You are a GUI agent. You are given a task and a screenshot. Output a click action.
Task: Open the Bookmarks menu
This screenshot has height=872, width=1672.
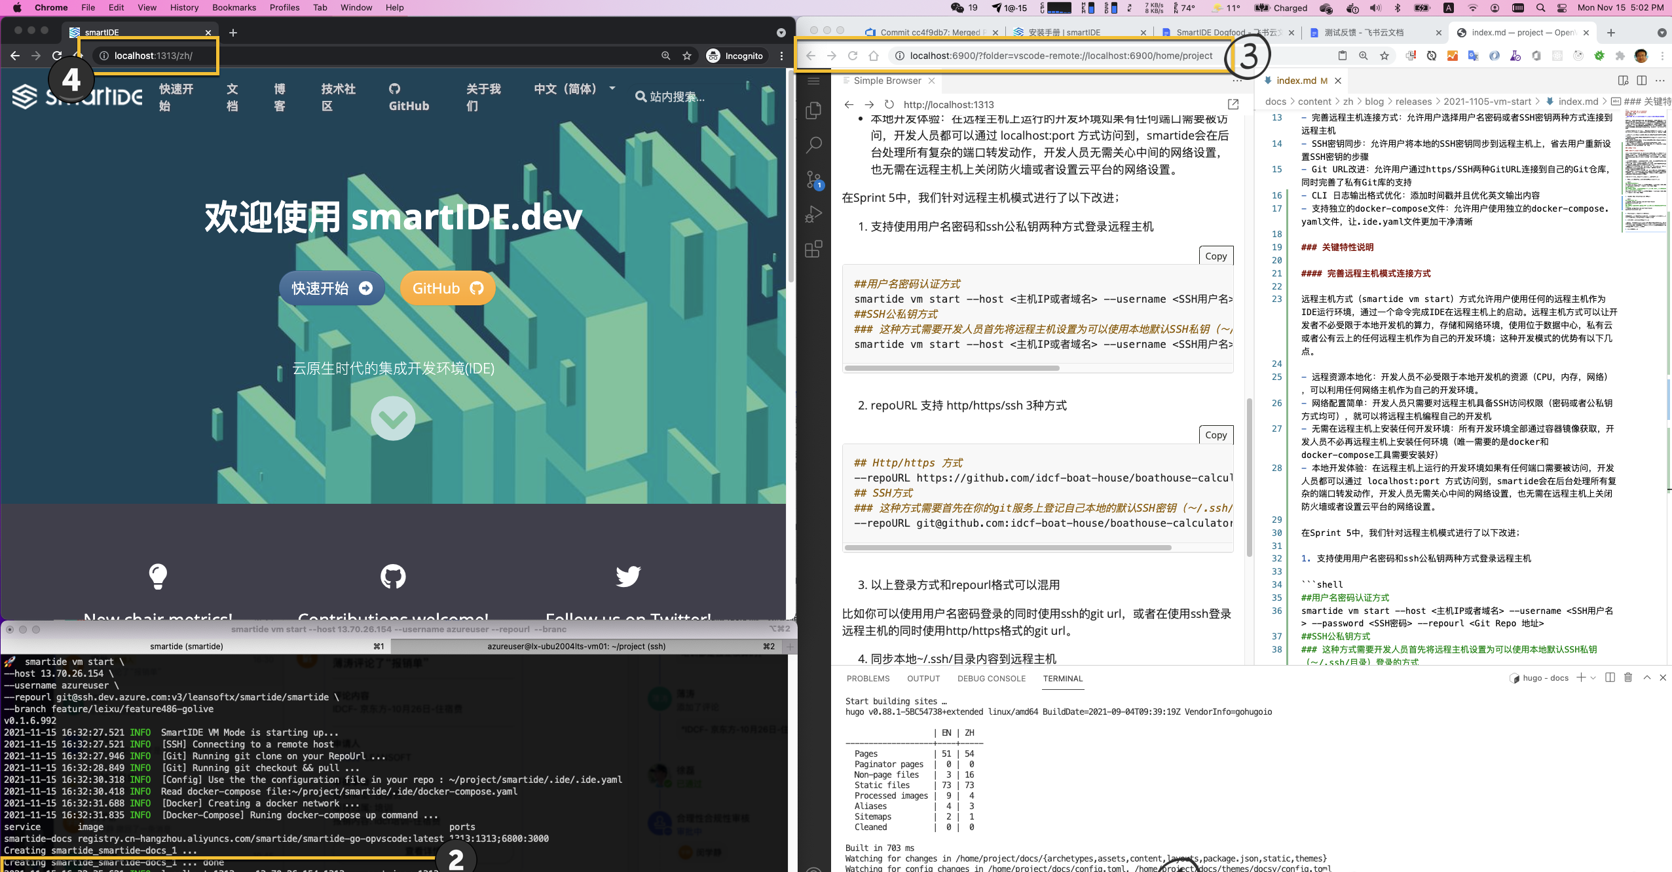234,8
